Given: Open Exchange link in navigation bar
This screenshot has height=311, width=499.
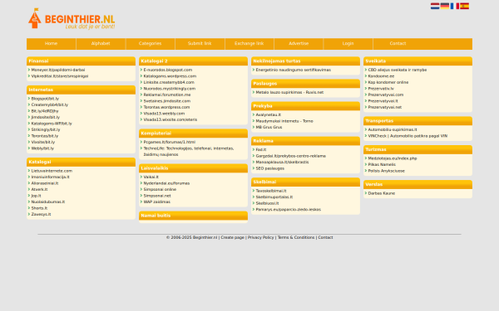Looking at the screenshot, I should pos(249,43).
